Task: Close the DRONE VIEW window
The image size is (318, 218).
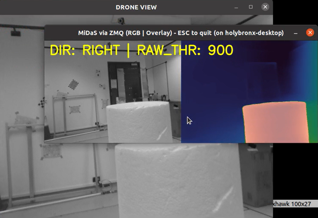Action: coord(265,7)
